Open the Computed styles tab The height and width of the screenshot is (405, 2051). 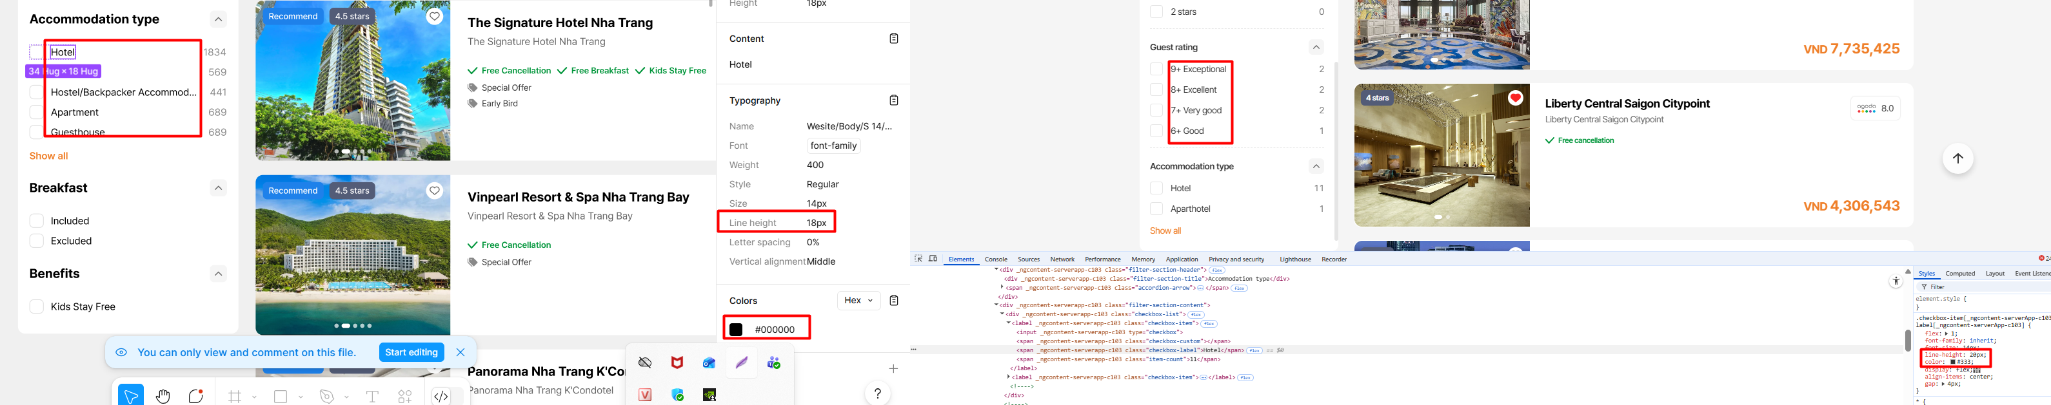click(x=1959, y=273)
